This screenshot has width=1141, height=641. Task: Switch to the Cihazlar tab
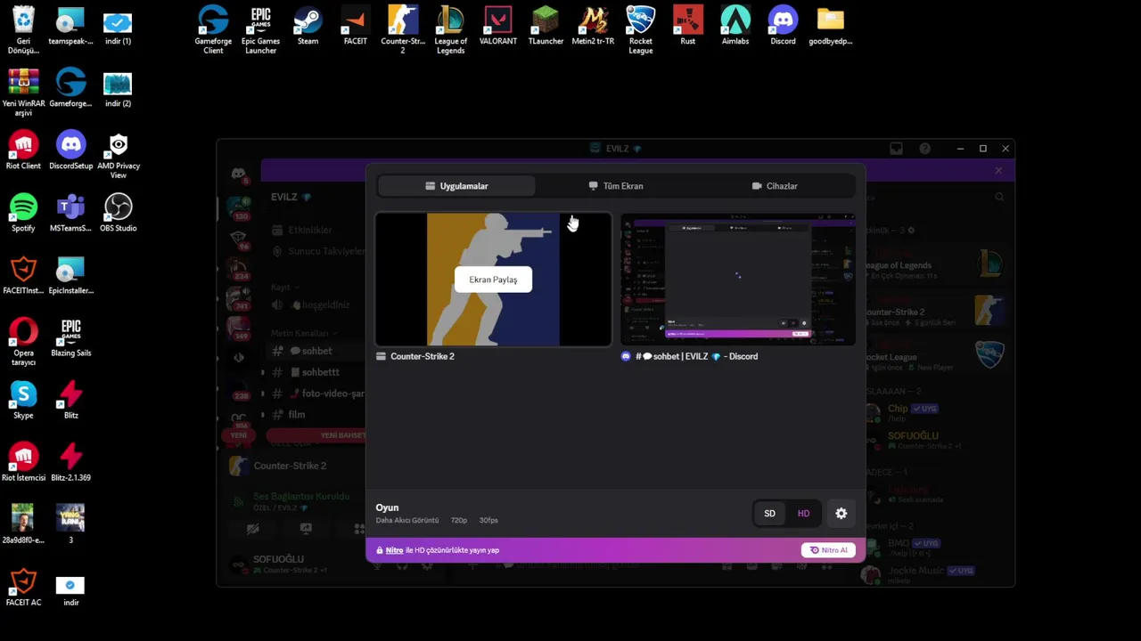pyautogui.click(x=775, y=186)
